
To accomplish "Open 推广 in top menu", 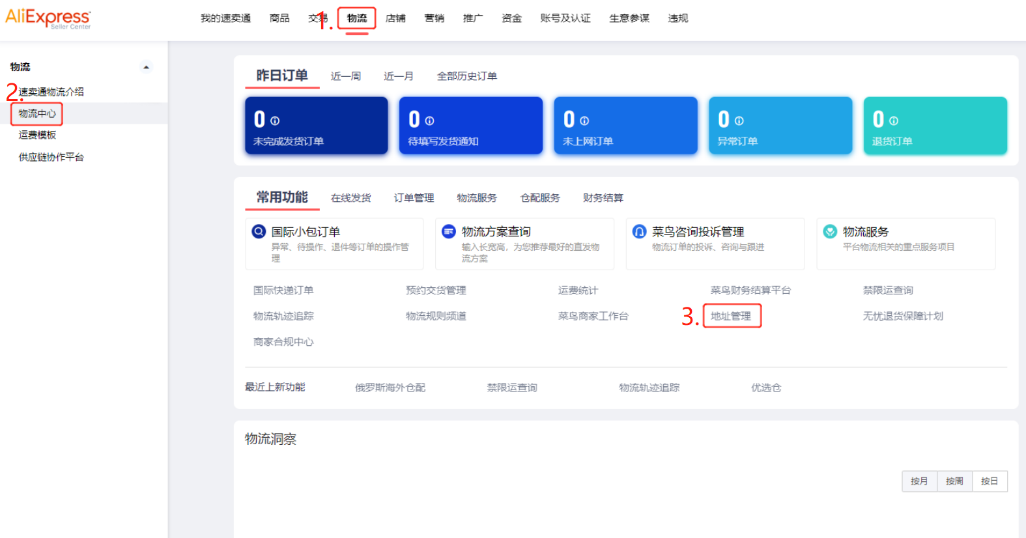I will (473, 18).
